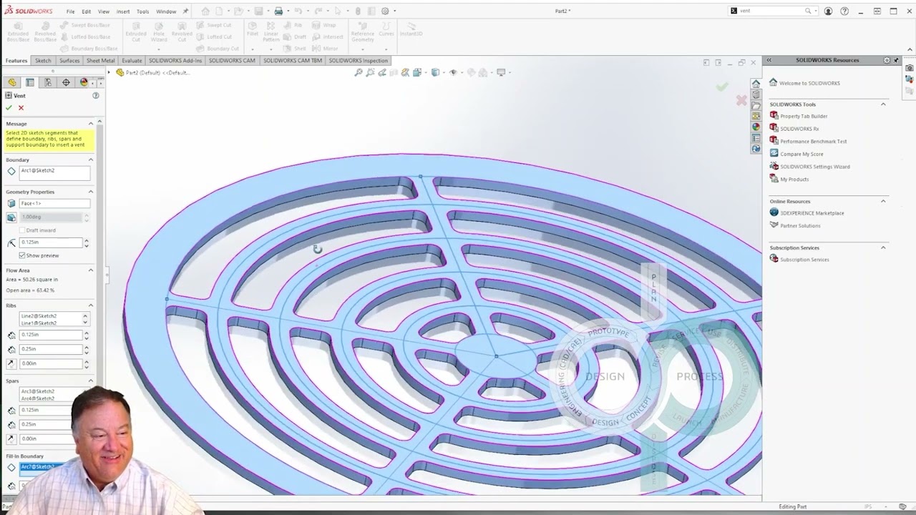
Task: Open the File menu
Action: [70, 11]
